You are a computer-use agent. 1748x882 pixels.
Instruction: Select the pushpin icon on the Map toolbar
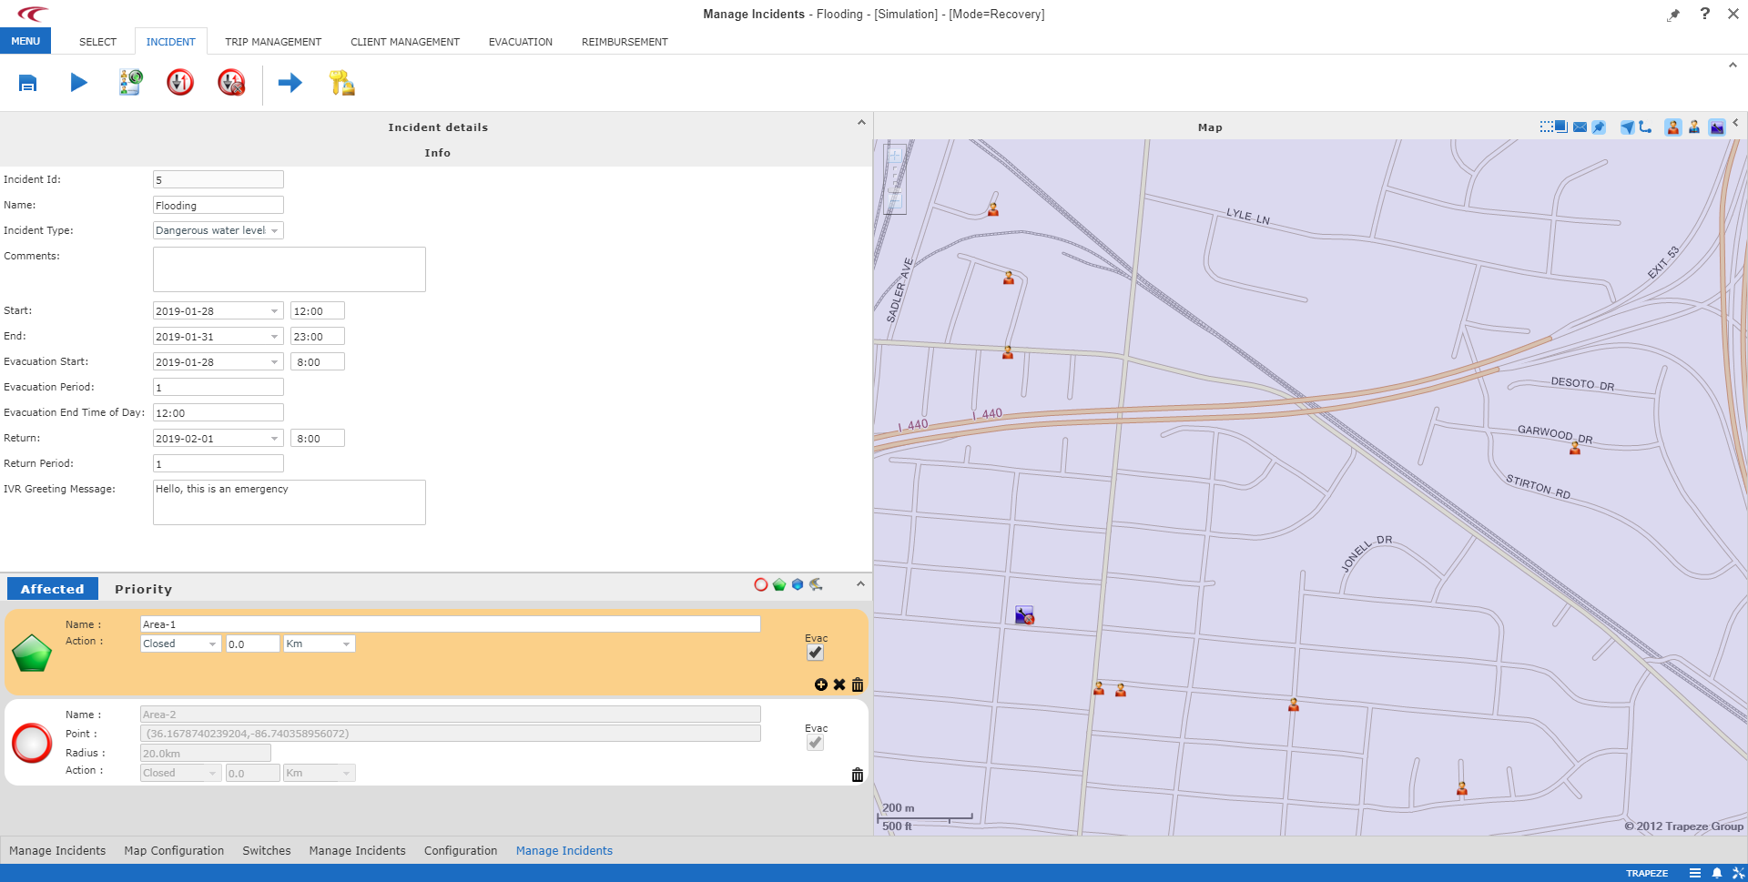tap(1600, 127)
